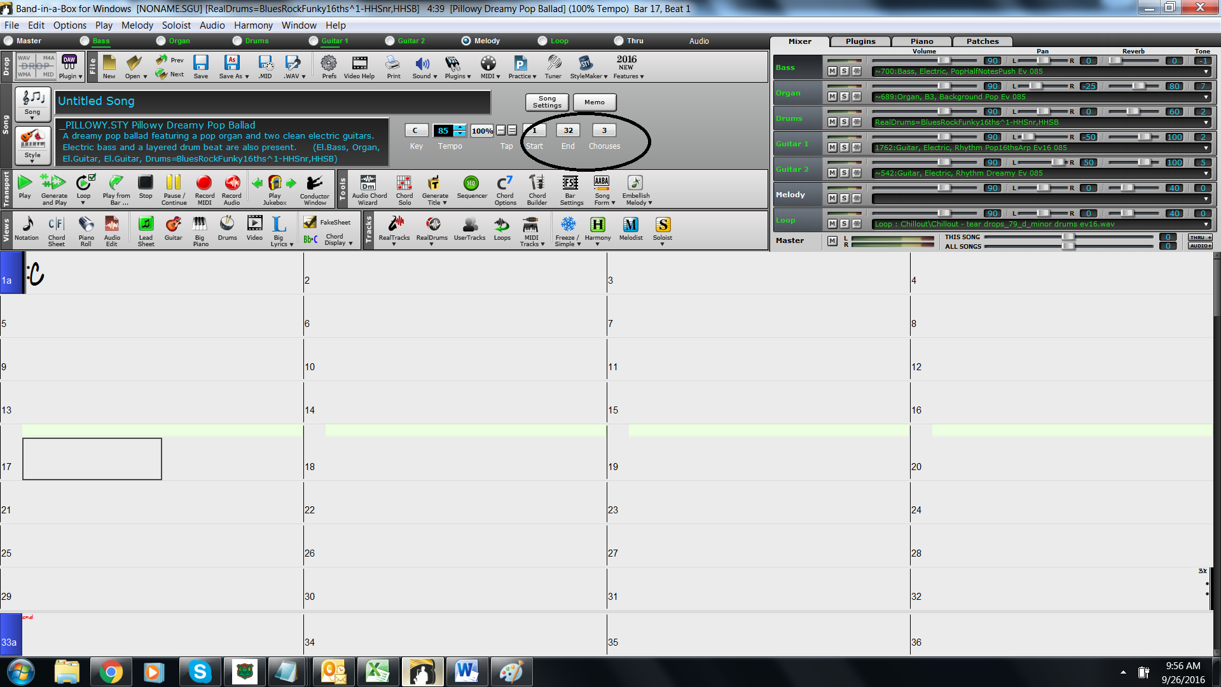Solo the Organ track in Mixer
Screen dimensions: 1221x687
pos(844,97)
